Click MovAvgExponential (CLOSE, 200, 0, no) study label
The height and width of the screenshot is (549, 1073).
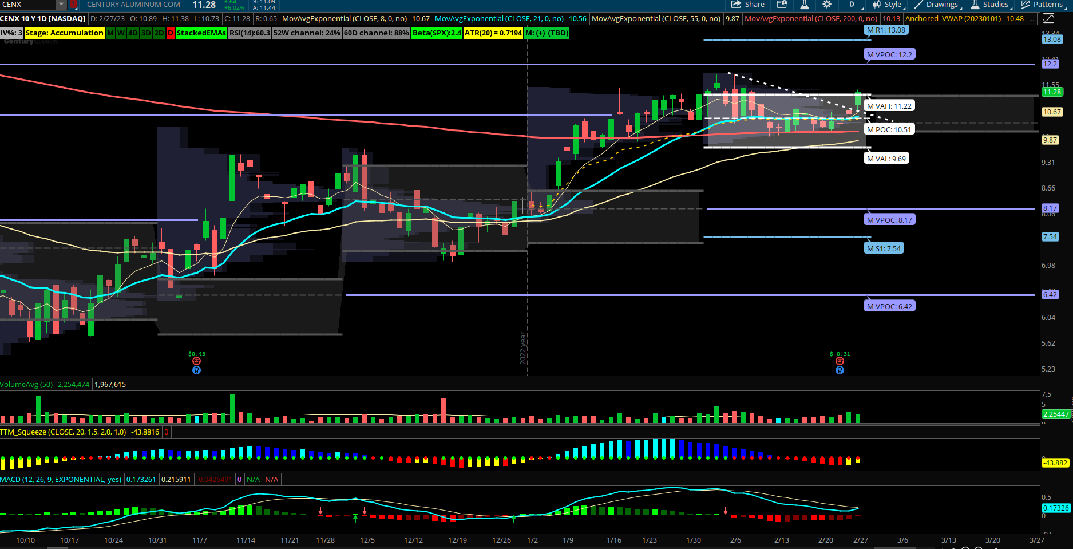coord(811,19)
